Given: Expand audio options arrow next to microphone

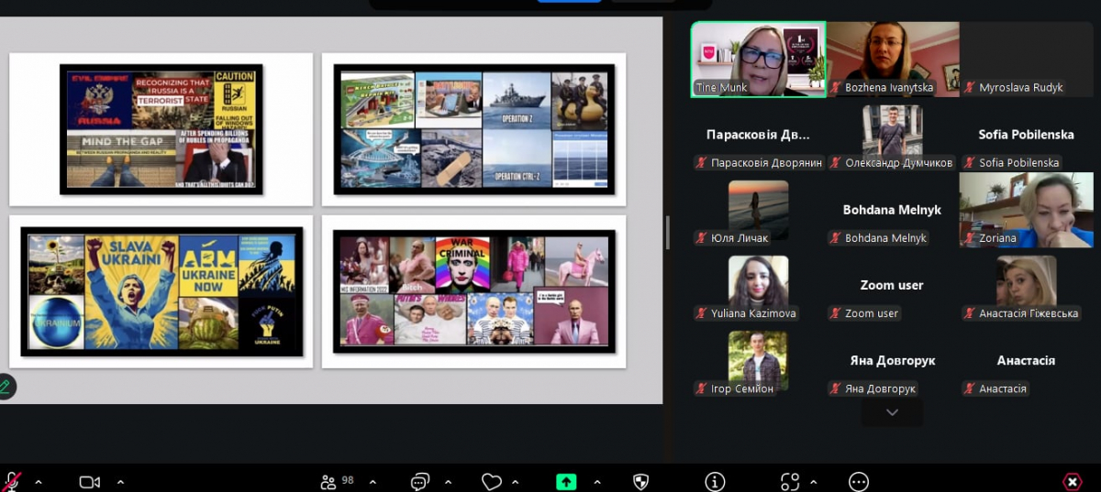Looking at the screenshot, I should pos(39,482).
